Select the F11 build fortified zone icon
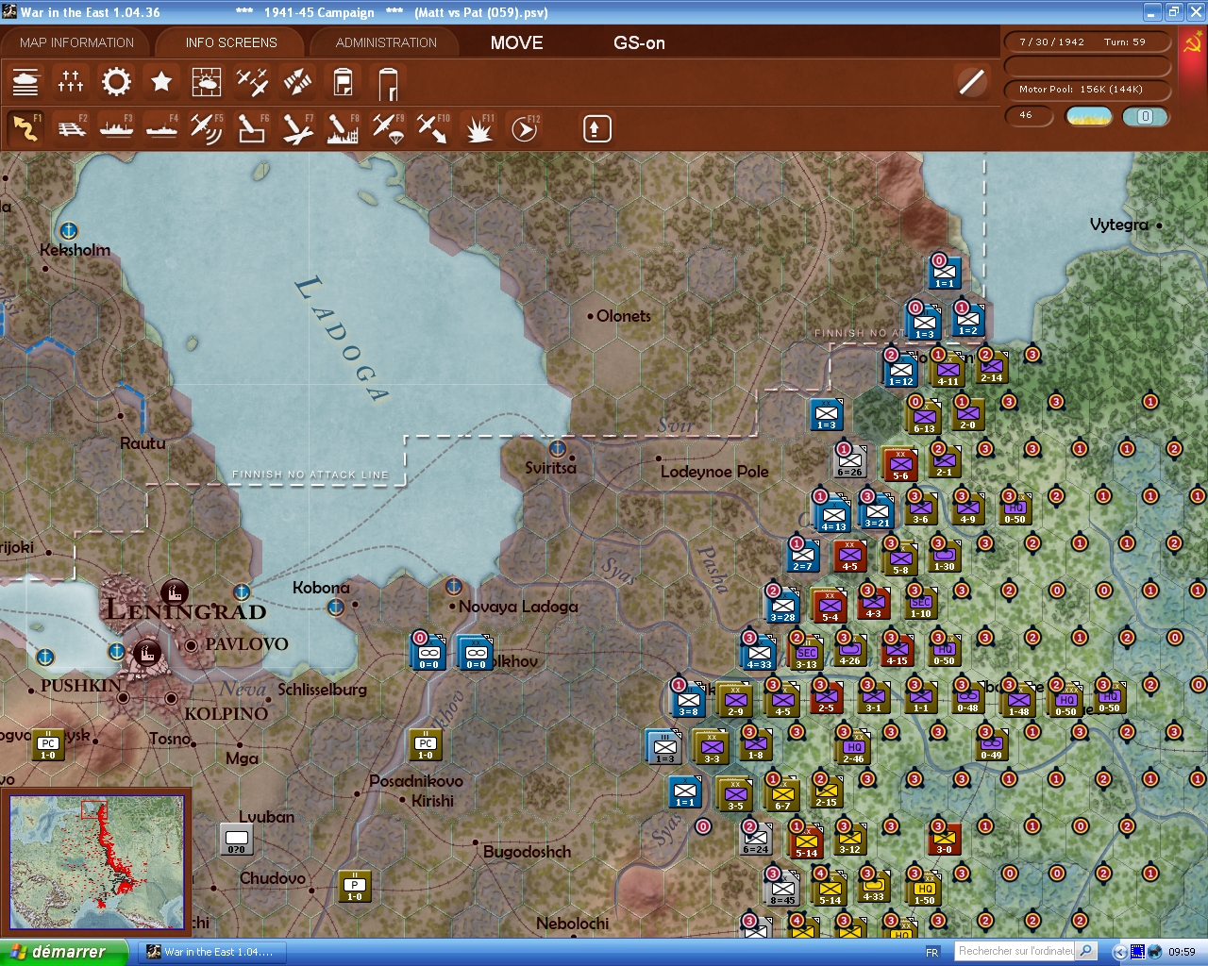 478,128
